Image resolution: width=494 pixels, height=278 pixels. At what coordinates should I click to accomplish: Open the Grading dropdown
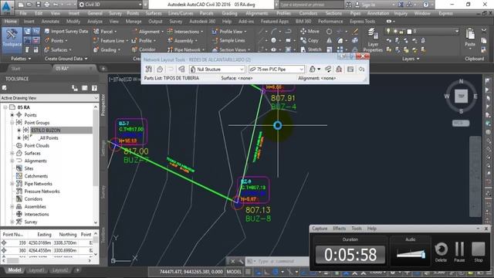pyautogui.click(x=107, y=49)
